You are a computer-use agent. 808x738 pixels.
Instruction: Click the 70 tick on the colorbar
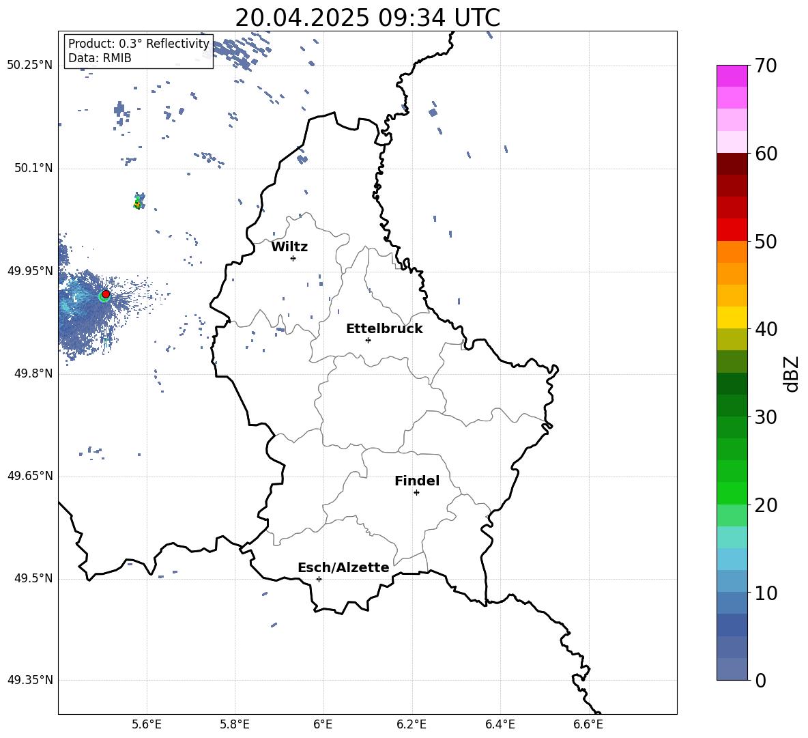(x=766, y=66)
